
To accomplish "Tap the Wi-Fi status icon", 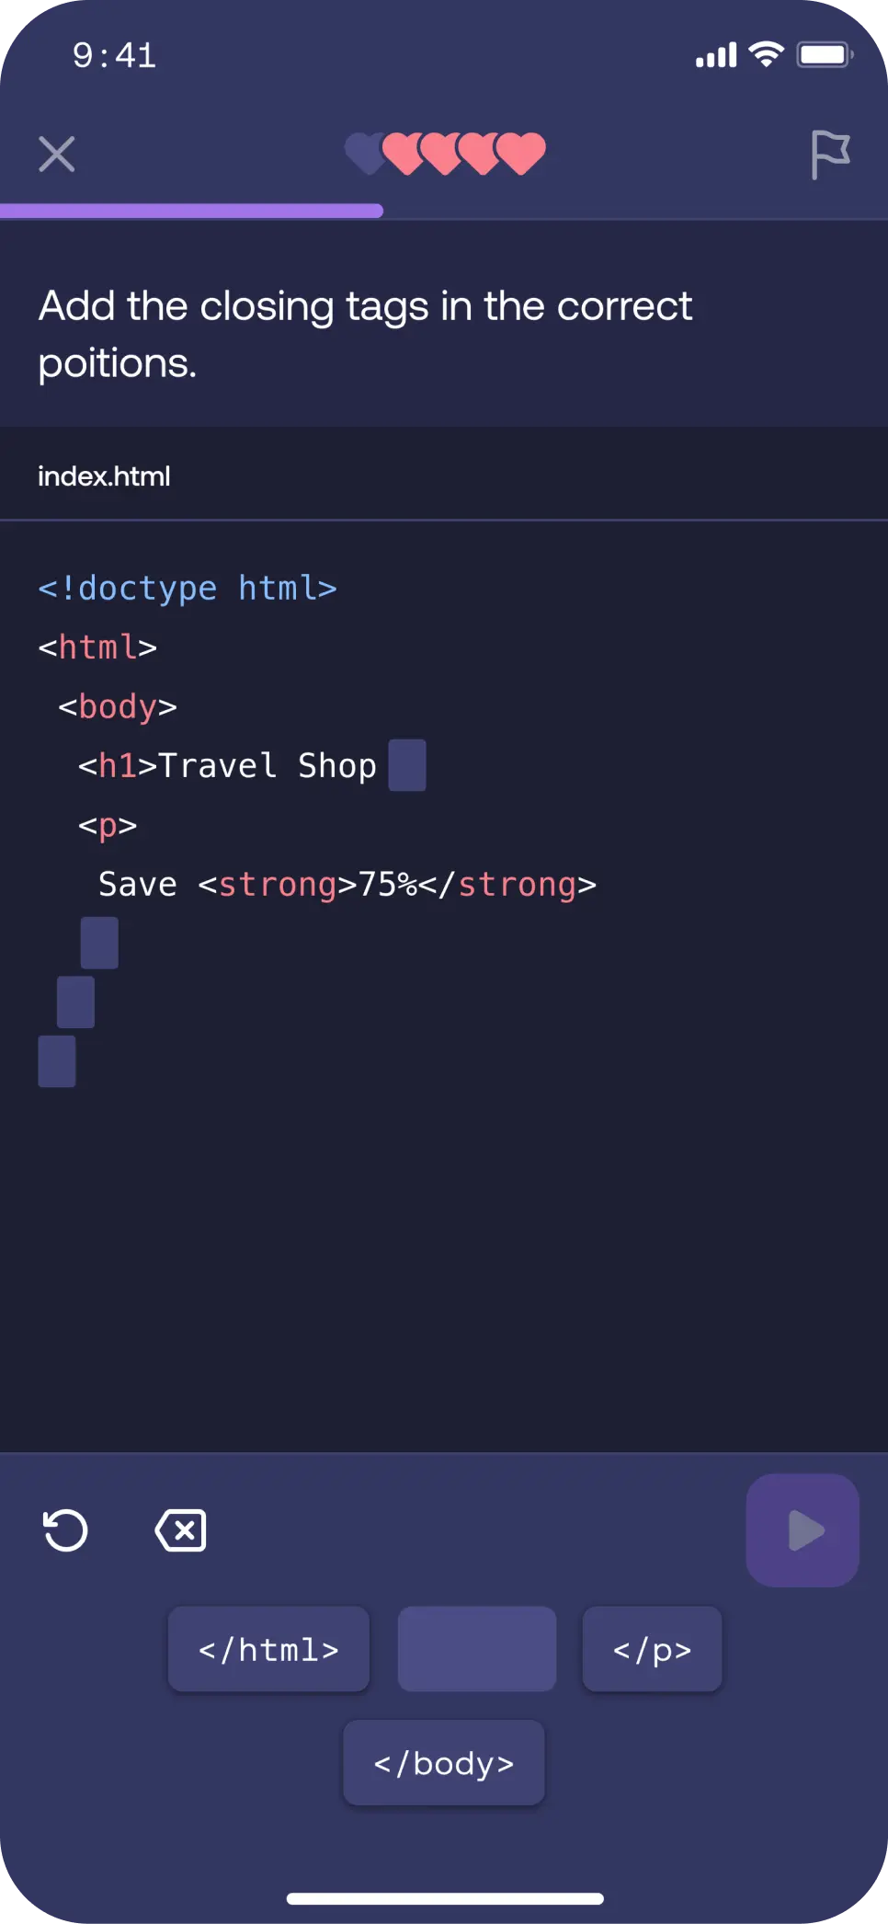I will [766, 55].
